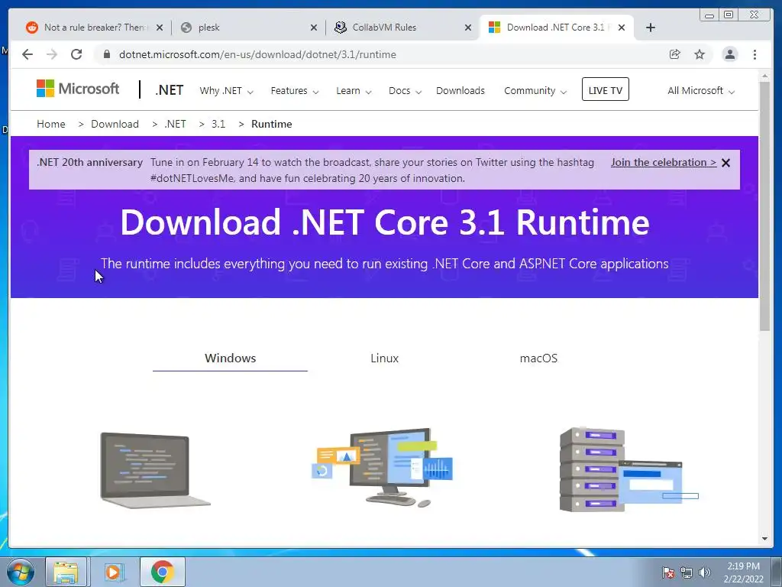
Task: Click the Microsoft logo
Action: 78,89
